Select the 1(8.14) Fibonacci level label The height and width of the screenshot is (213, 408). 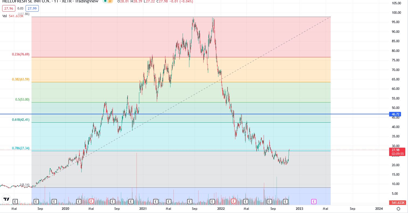point(25,185)
